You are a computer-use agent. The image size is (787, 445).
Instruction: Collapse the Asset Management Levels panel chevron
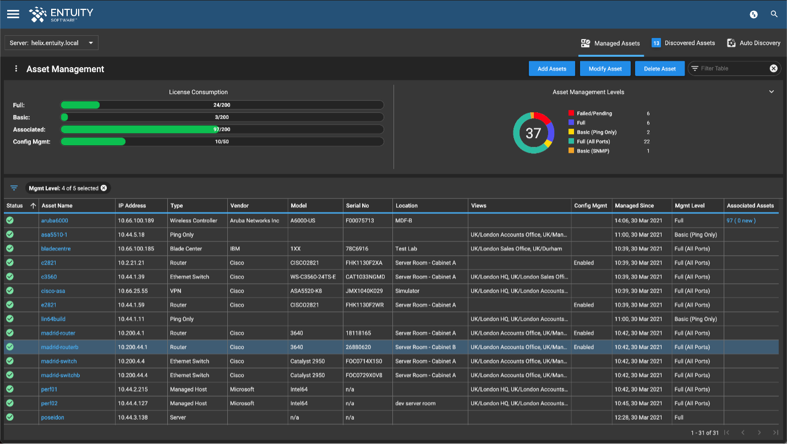pyautogui.click(x=772, y=91)
